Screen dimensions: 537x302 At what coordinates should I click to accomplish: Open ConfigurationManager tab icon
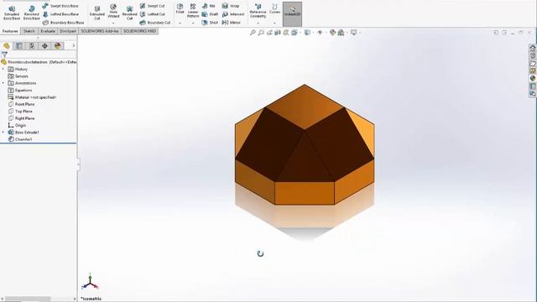pos(32,45)
